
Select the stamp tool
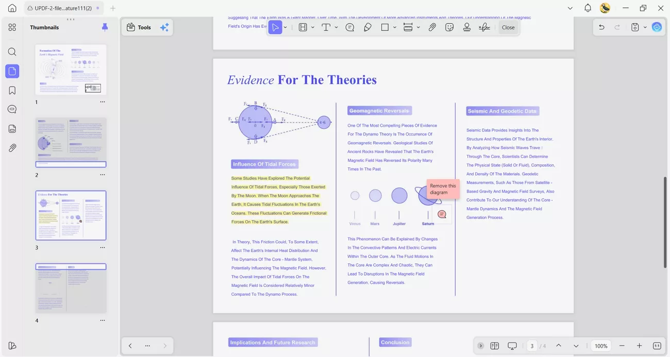pyautogui.click(x=466, y=27)
